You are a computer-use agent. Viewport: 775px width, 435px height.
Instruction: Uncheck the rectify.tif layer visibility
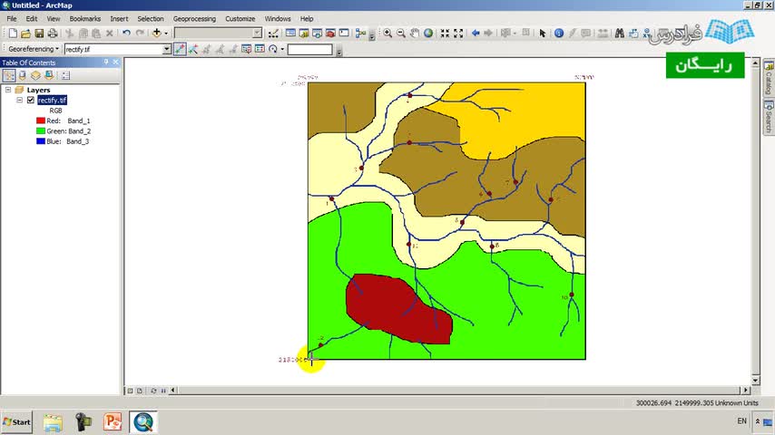[x=31, y=101]
